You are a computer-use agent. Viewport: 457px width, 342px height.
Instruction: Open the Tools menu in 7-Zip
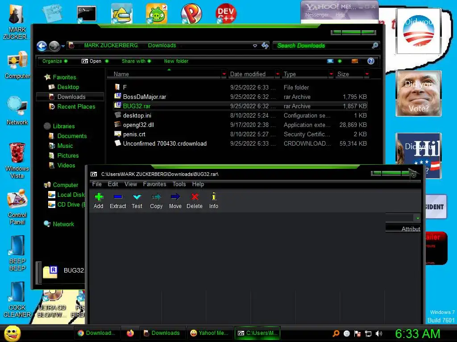[x=179, y=184]
